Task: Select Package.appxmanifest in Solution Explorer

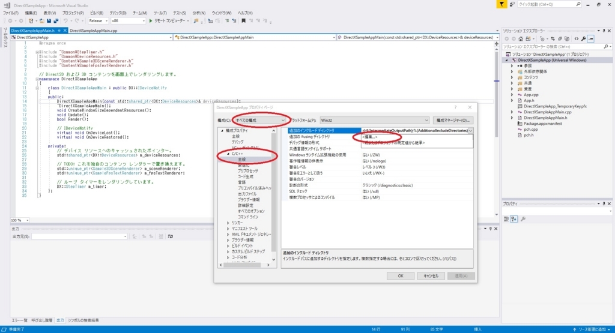Action: tap(543, 124)
